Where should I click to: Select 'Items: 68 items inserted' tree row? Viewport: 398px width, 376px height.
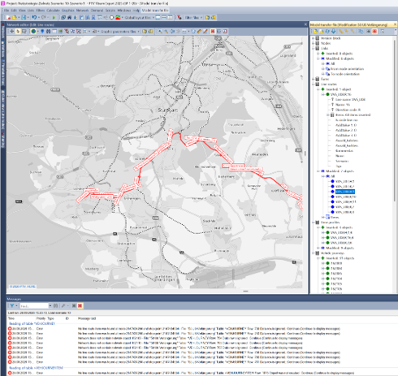click(353, 115)
